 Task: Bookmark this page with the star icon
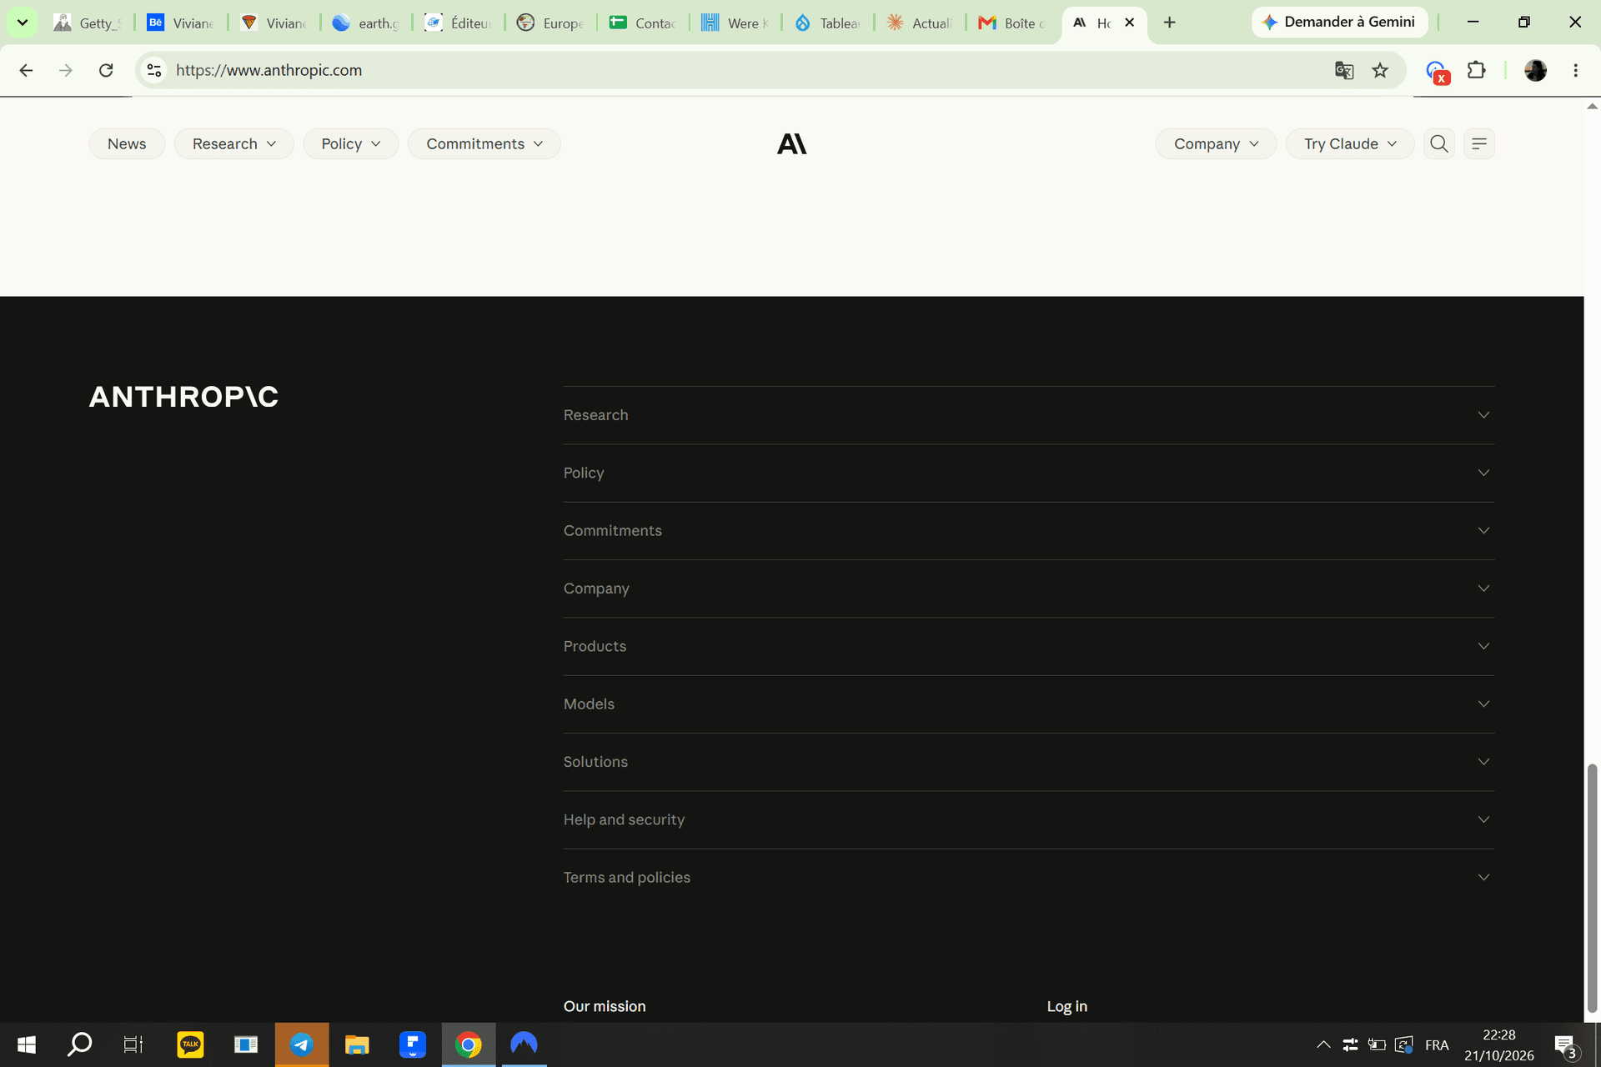1380,70
